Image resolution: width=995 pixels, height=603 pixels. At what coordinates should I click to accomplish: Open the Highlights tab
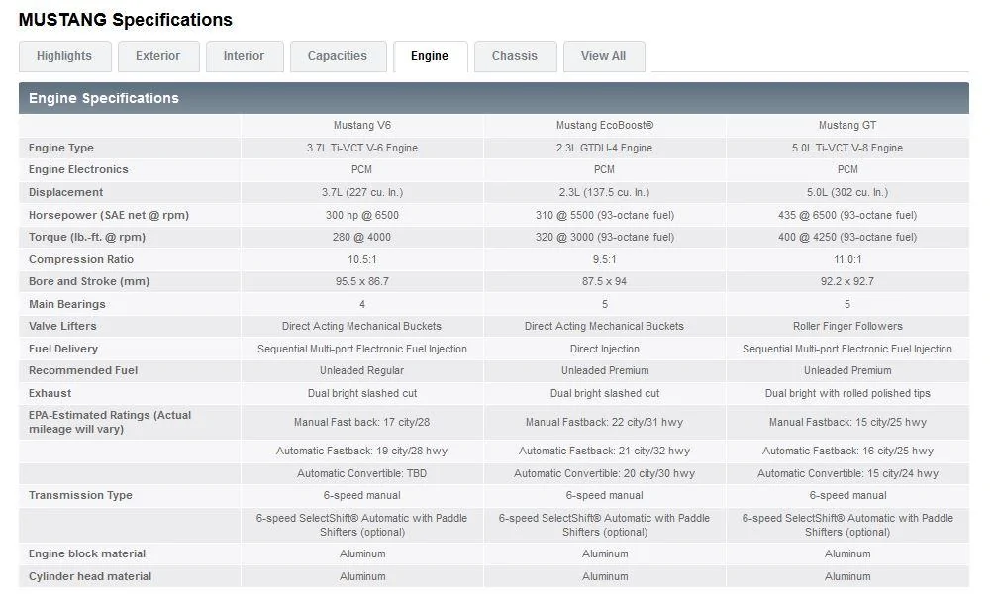[64, 56]
